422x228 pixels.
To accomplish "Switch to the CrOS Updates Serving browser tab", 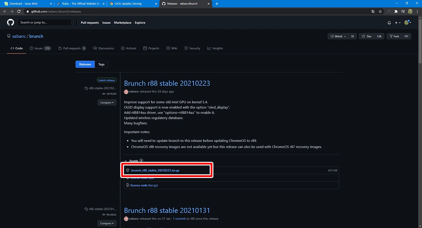I will [x=133, y=4].
